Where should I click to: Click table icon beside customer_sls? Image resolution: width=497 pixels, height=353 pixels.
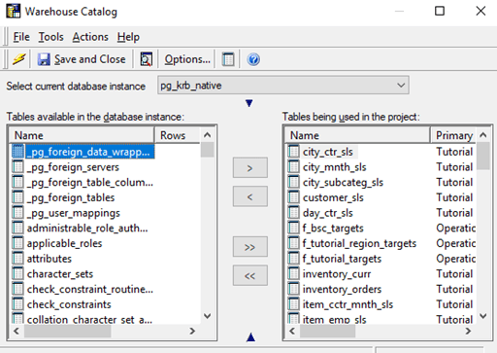293,197
